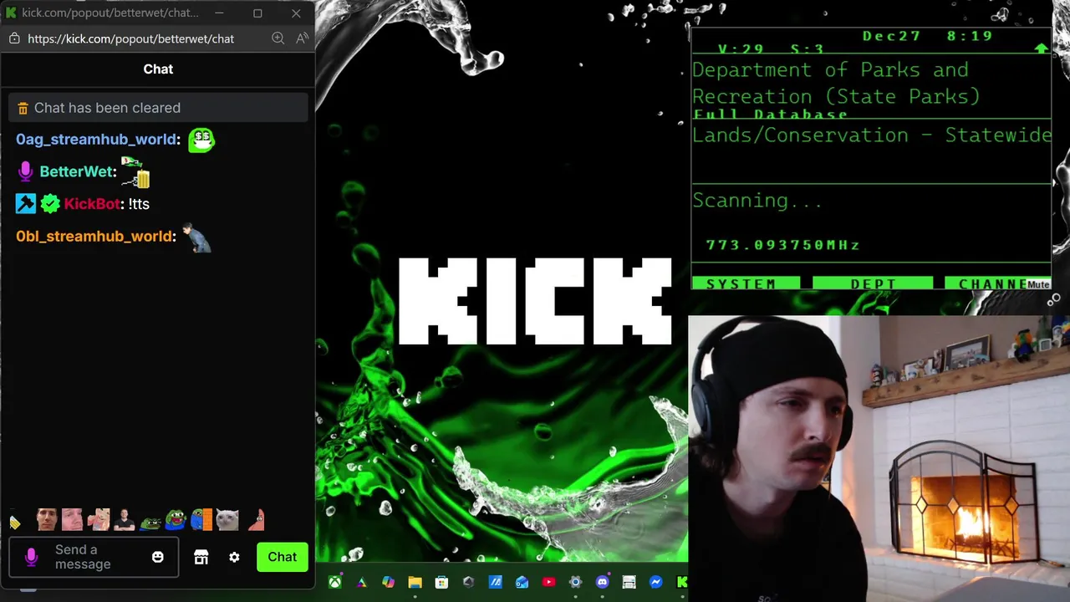1070x602 pixels.
Task: Click the large KICK logo on stream
Action: (535, 301)
